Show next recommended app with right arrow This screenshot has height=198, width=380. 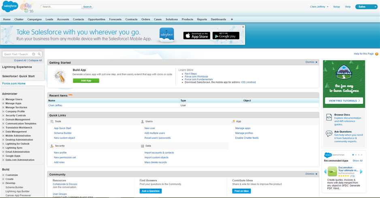(361, 171)
